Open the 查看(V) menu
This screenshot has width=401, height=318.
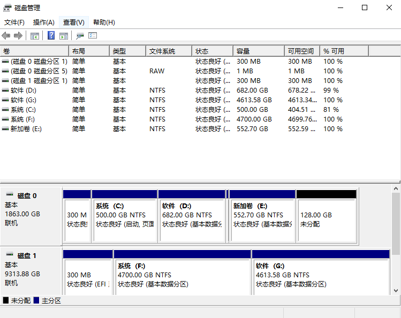tap(73, 22)
